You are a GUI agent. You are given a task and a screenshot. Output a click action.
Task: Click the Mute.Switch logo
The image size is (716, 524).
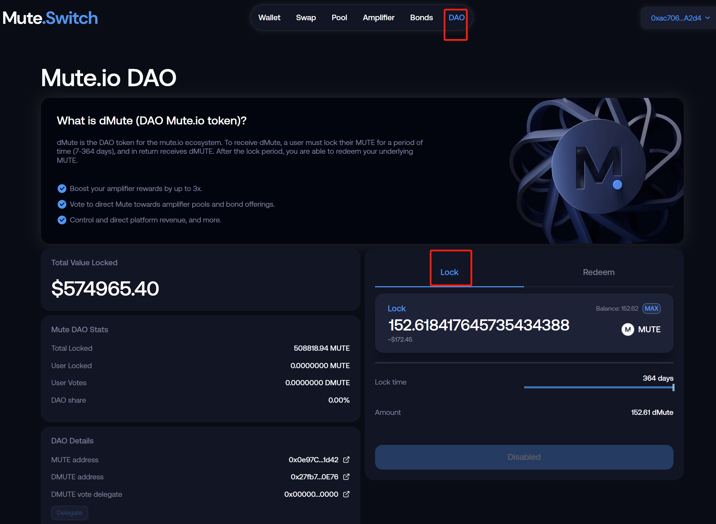(50, 18)
